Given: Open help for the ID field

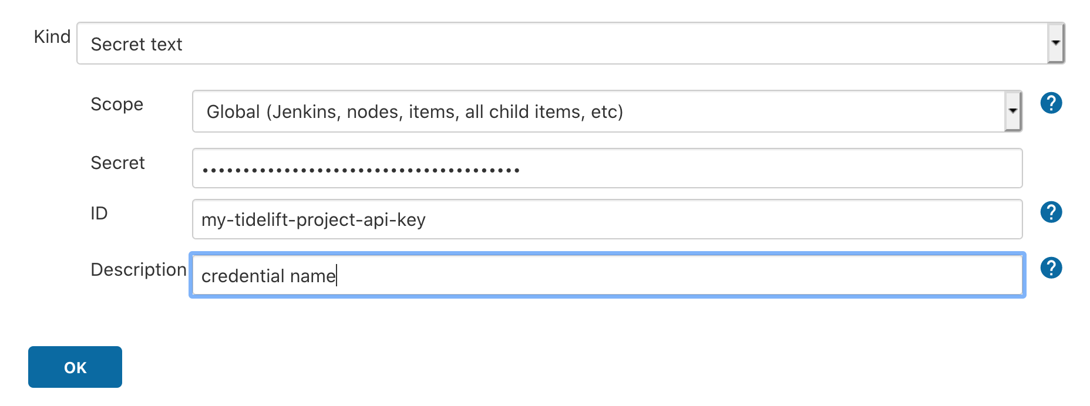Looking at the screenshot, I should pyautogui.click(x=1051, y=212).
